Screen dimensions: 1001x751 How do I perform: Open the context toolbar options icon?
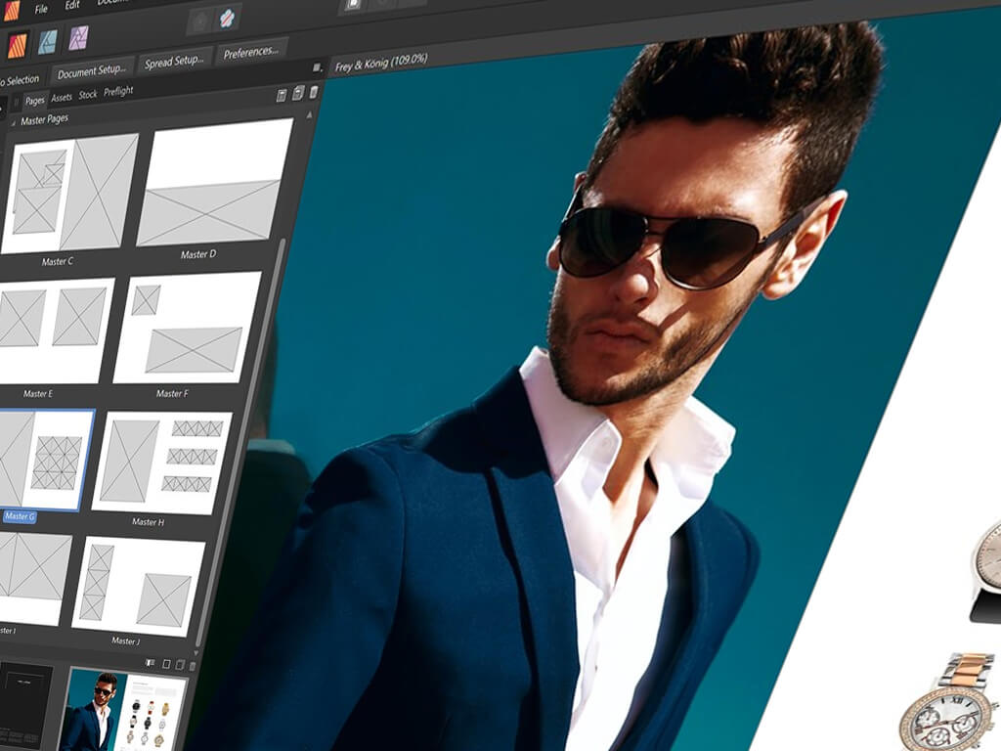317,67
